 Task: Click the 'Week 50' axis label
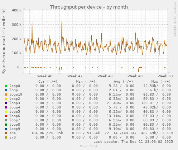click(165, 76)
